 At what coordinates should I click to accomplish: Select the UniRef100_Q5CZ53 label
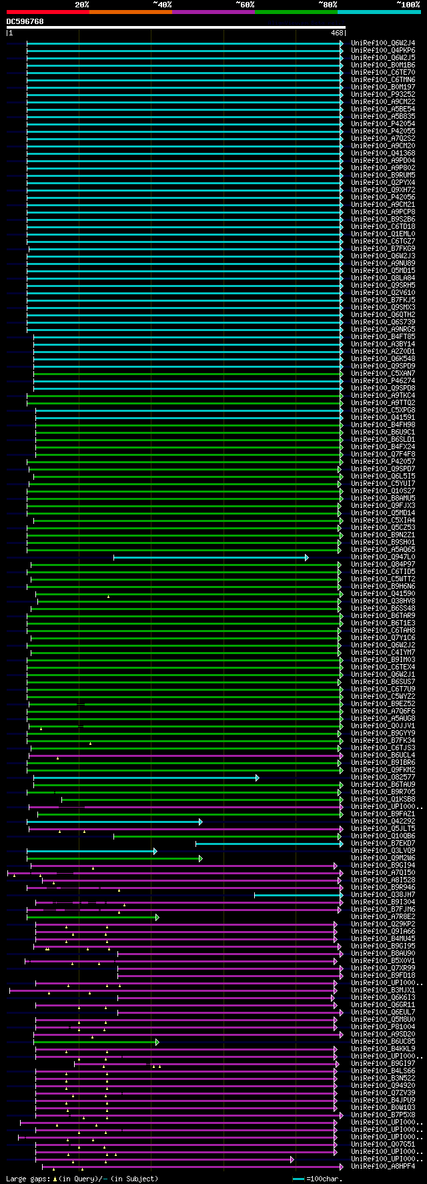(x=383, y=527)
